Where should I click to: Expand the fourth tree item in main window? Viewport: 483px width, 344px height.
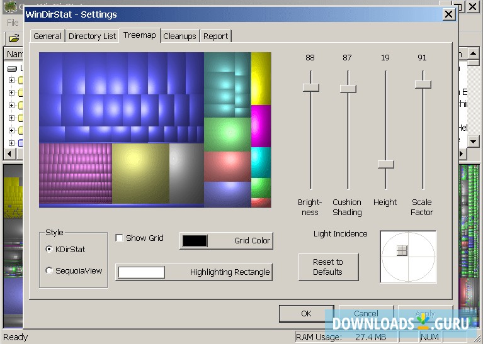pos(11,118)
